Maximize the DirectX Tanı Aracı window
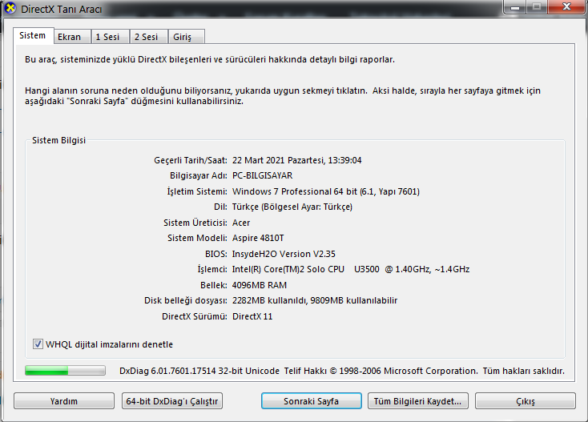 [x=537, y=7]
